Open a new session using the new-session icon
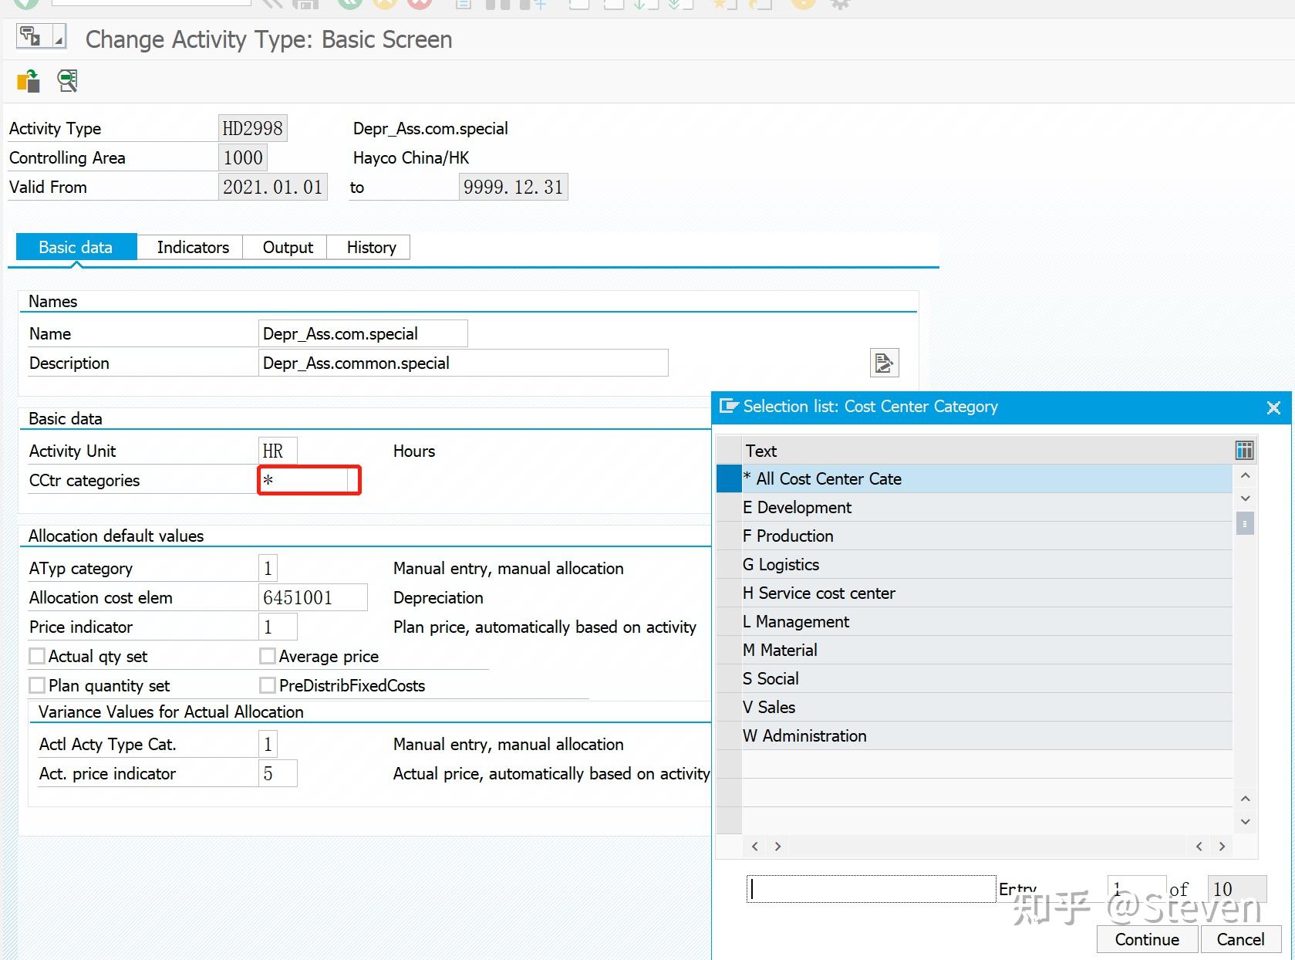Viewport: 1295px width, 960px height. [x=722, y=2]
